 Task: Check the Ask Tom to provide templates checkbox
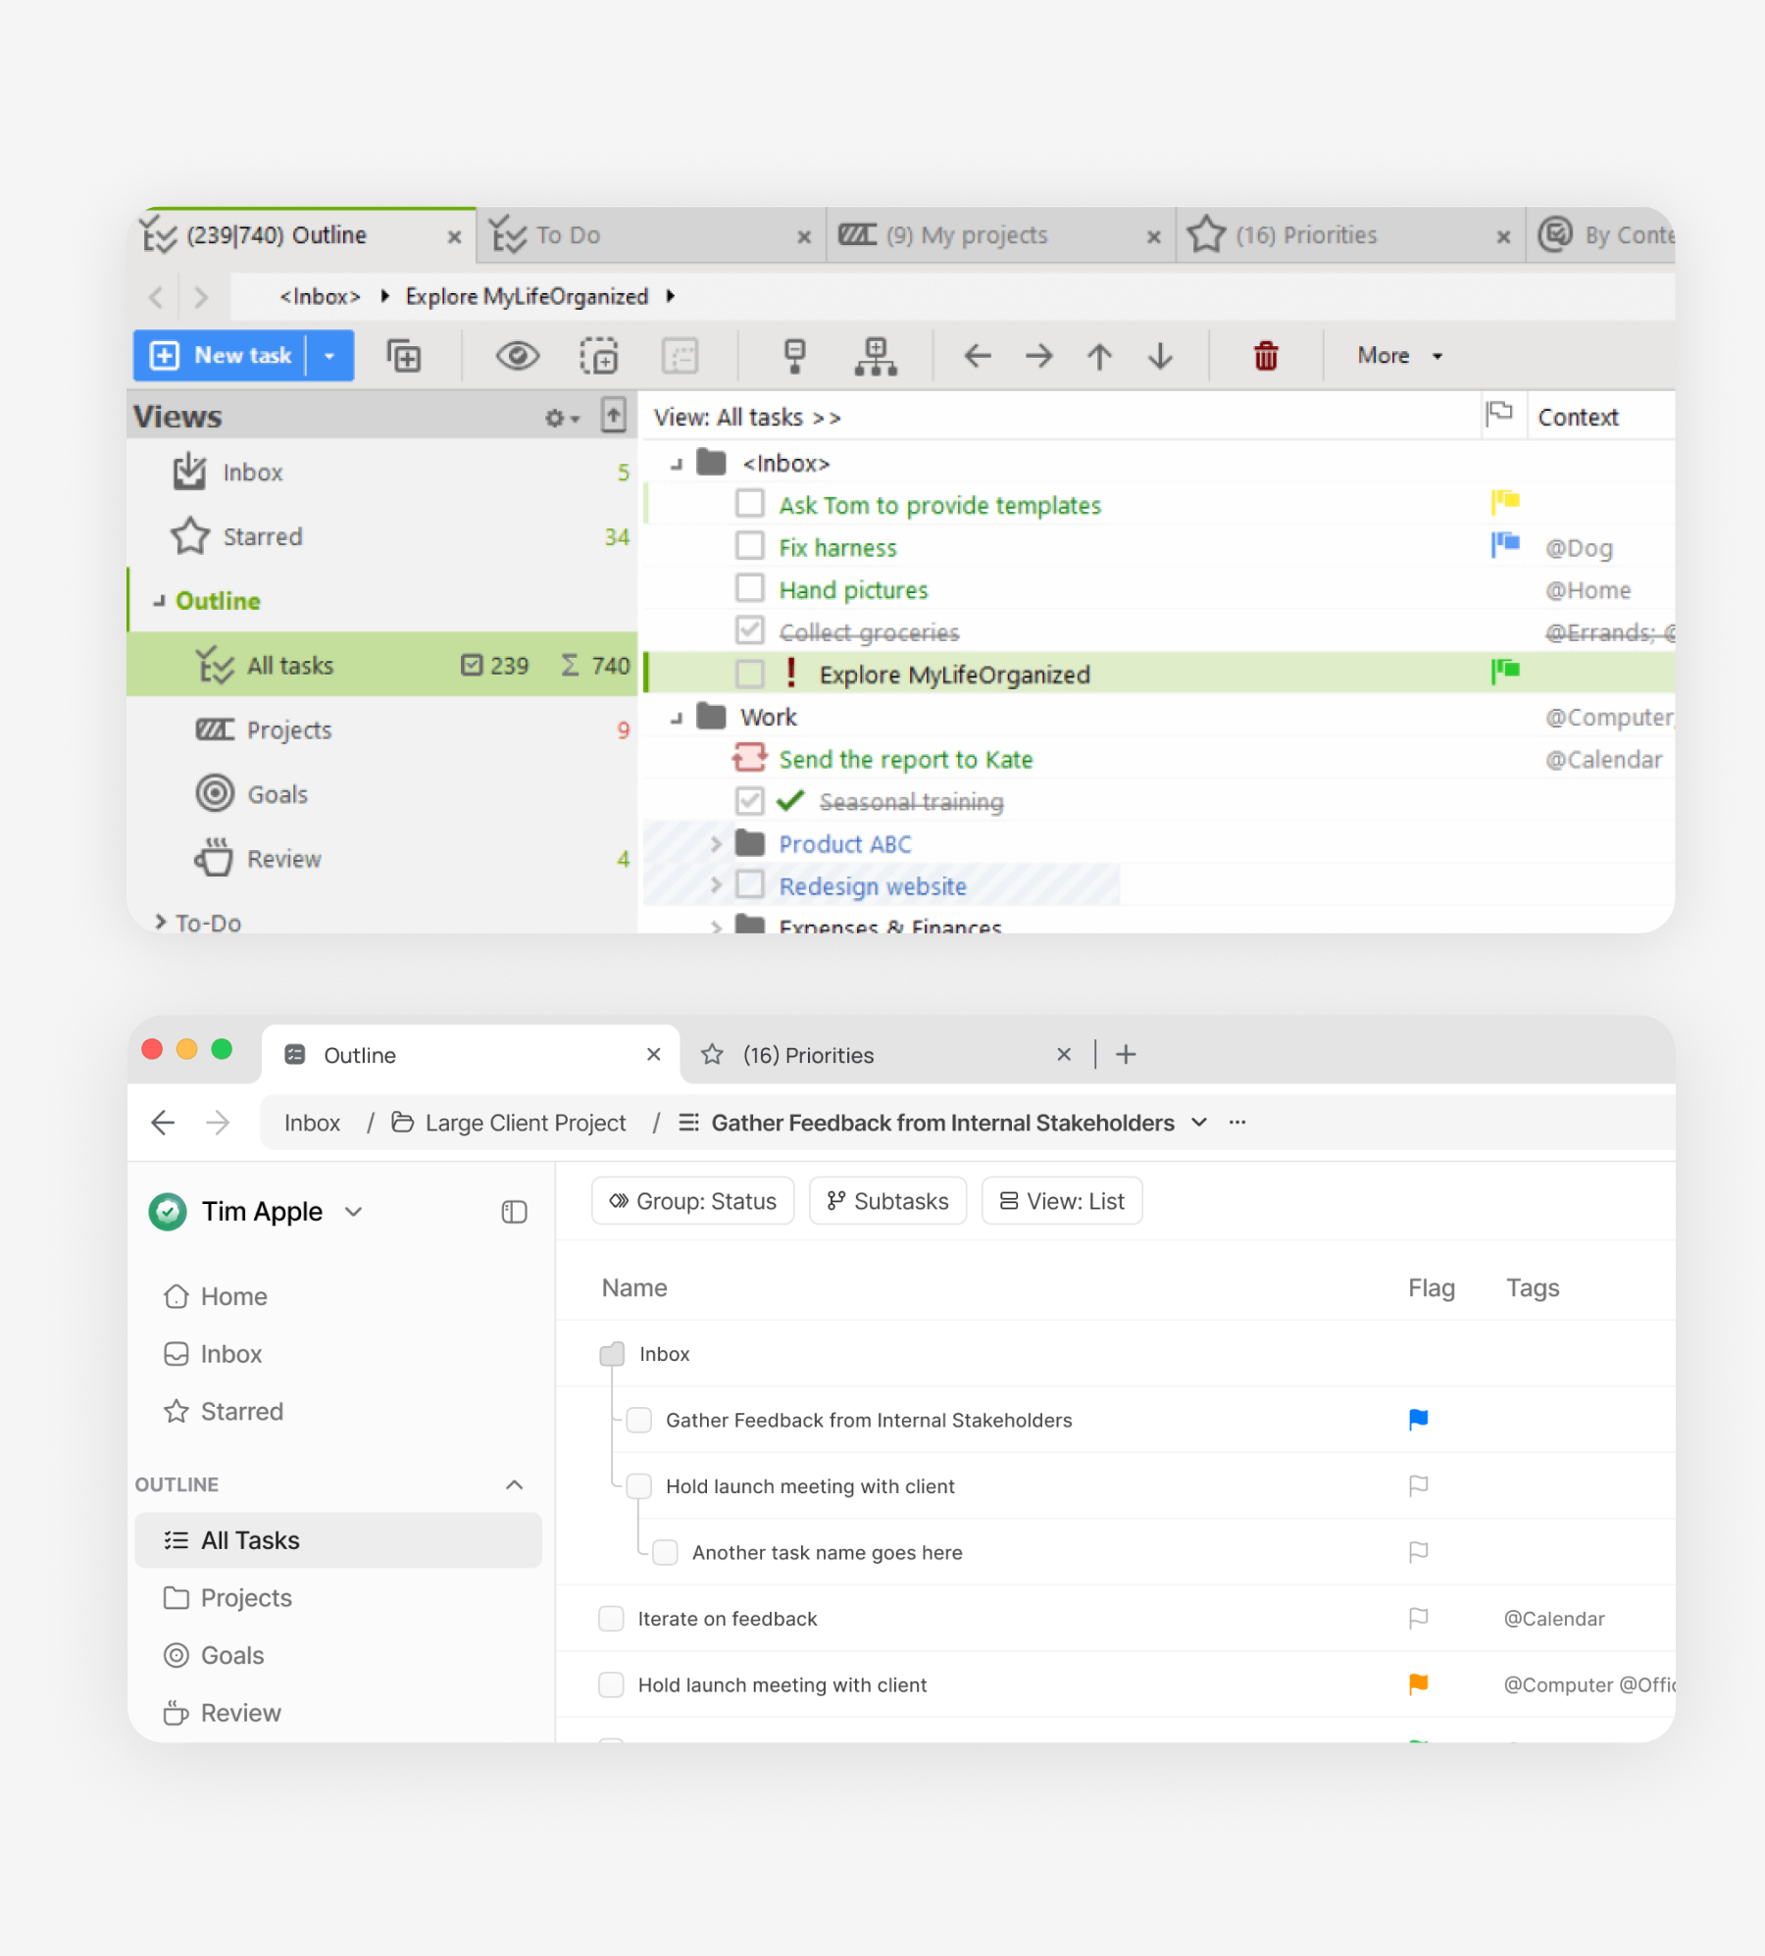coord(750,504)
